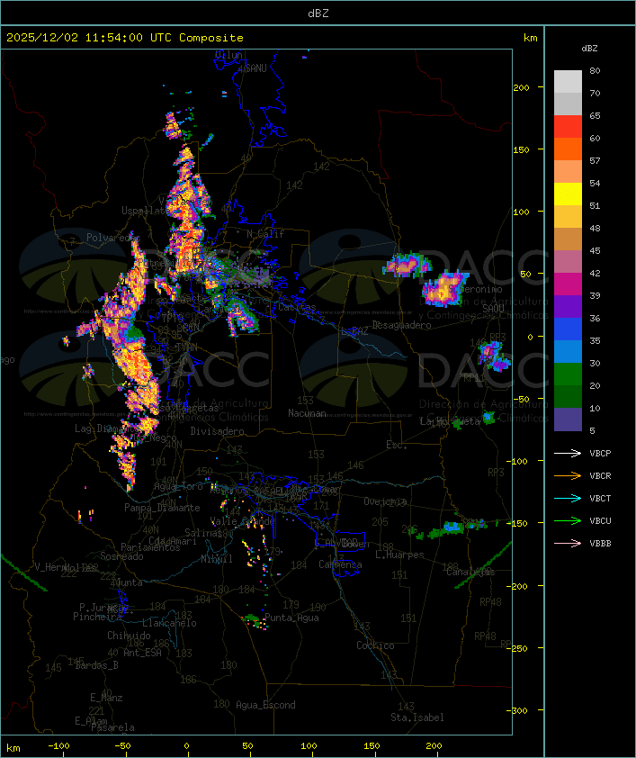This screenshot has width=636, height=758.
Task: Click the Agua_Escond place label
Action: pos(265,705)
